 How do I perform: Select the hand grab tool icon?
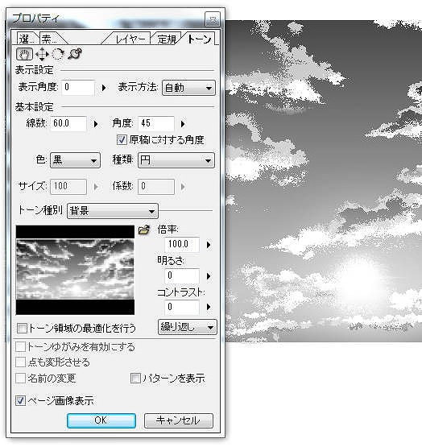24,54
